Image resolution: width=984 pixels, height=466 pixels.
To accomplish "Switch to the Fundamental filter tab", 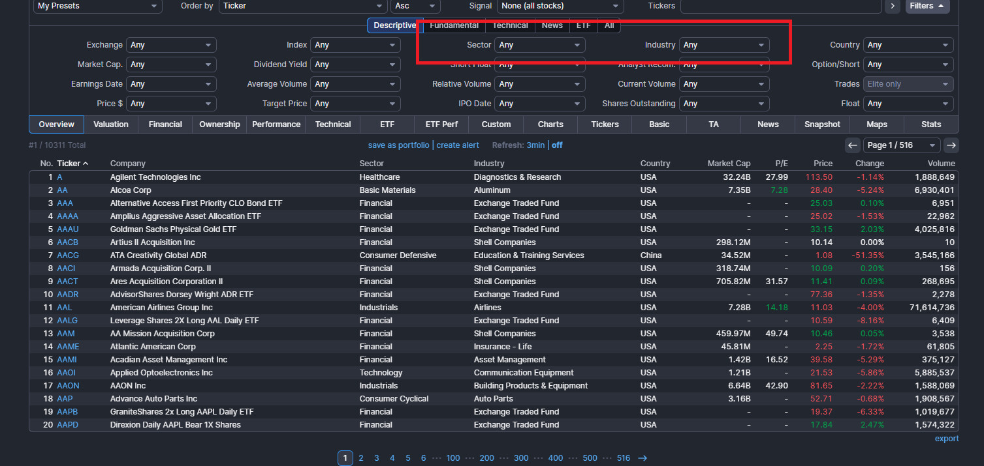I will coord(454,25).
